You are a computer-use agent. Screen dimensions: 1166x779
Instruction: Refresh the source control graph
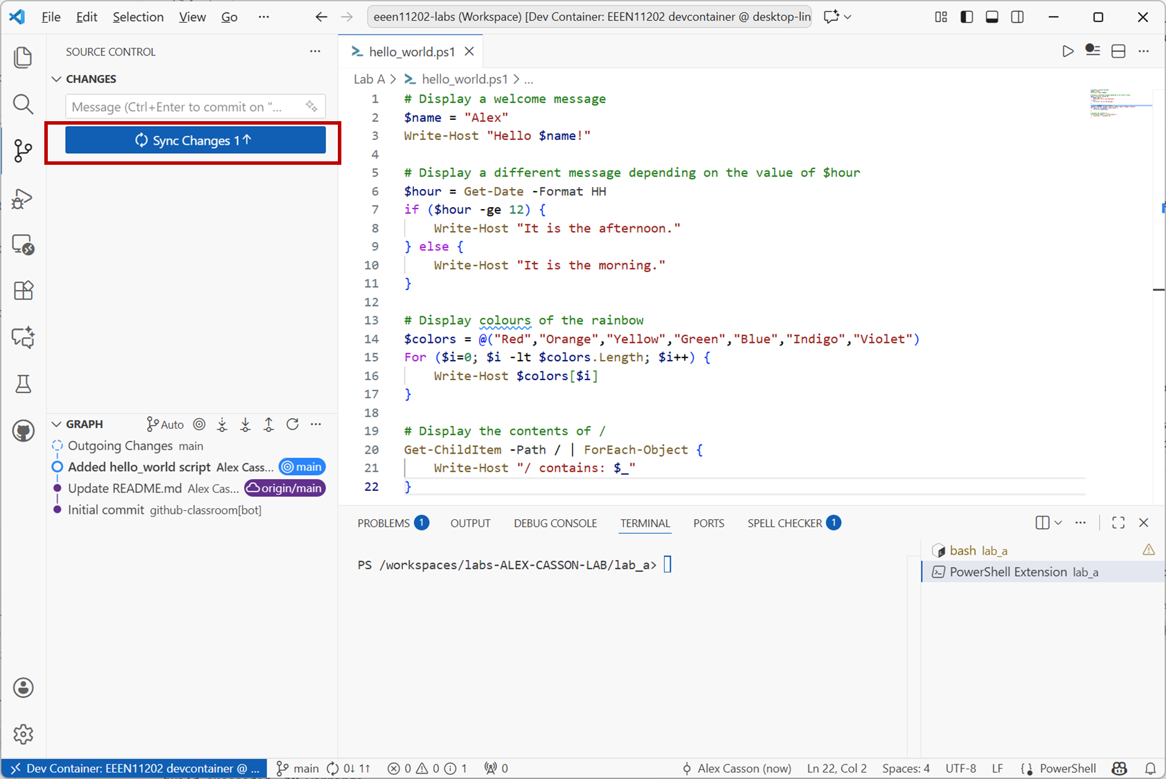point(292,424)
